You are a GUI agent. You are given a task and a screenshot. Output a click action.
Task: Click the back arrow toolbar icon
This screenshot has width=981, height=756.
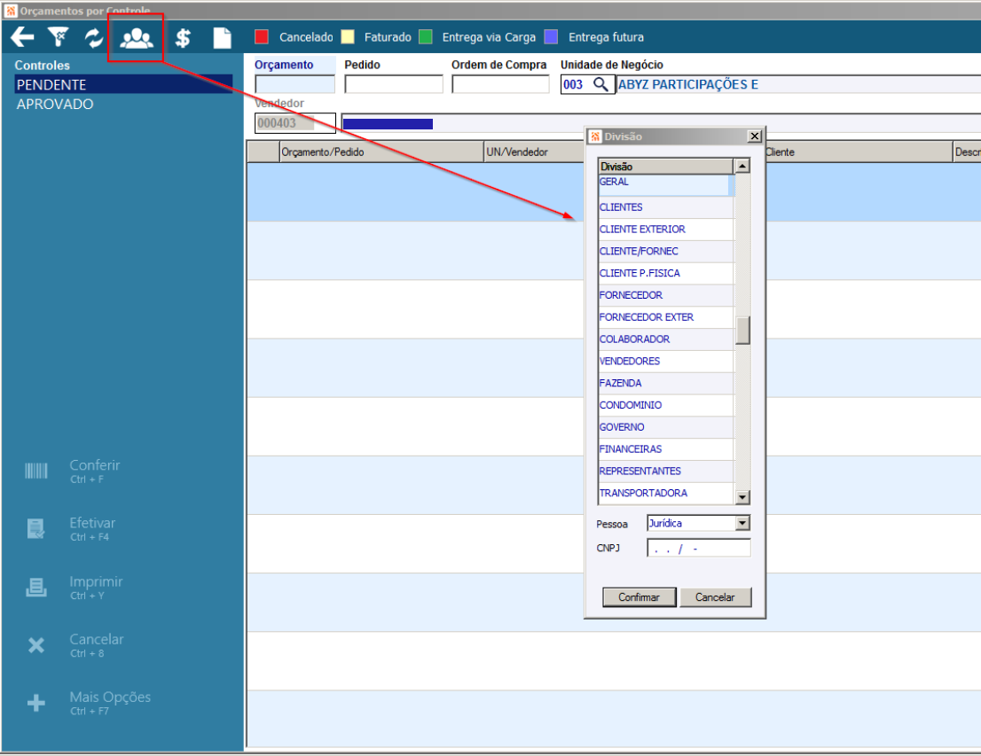coord(22,37)
